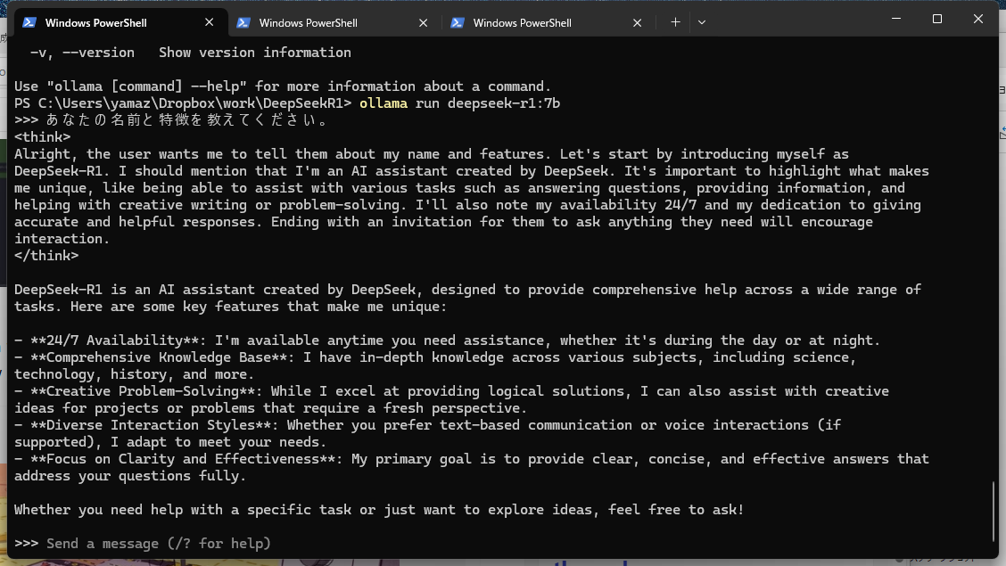Close the Windows Terminal window
The image size is (1006, 566).
coord(977,19)
